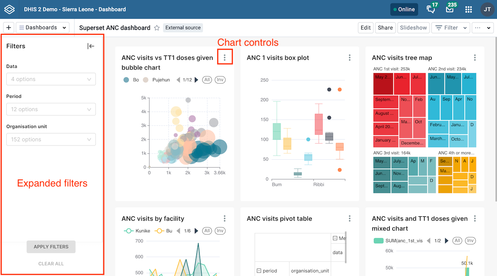Open interpretations chat icon with 17 badge

[432, 9]
